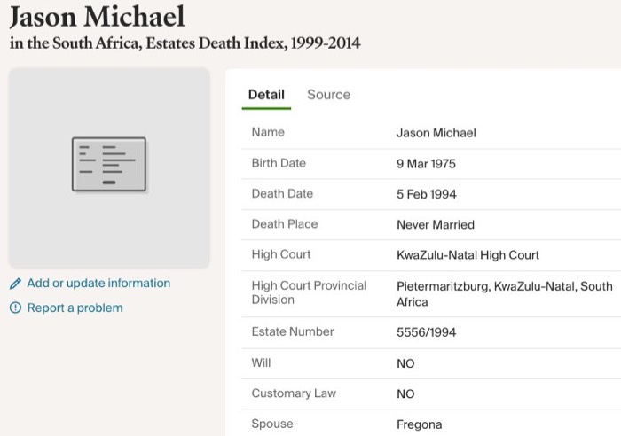Click the record placeholder document icon
Viewport: 621px width, 436px height.
click(109, 164)
